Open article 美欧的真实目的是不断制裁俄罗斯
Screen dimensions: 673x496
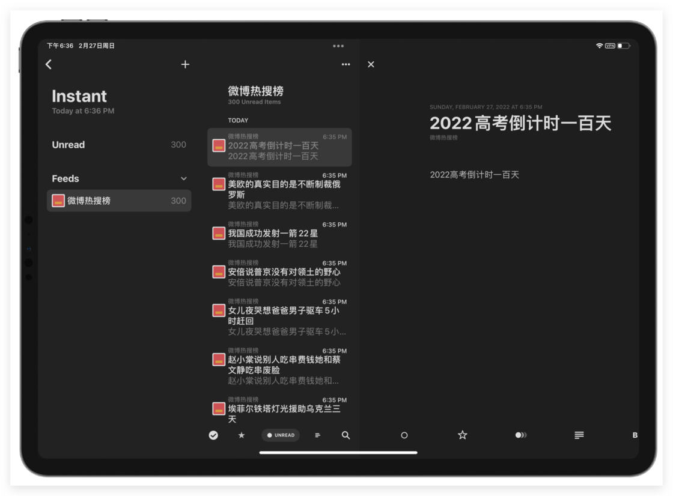tap(279, 190)
